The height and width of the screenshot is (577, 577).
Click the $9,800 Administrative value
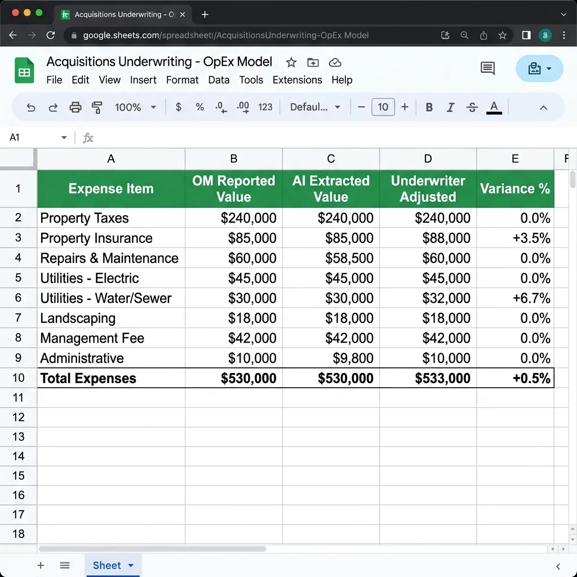[x=331, y=358]
